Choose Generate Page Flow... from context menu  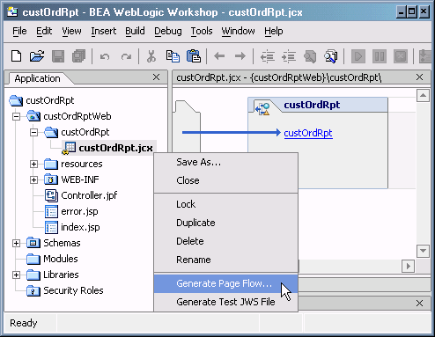point(225,283)
